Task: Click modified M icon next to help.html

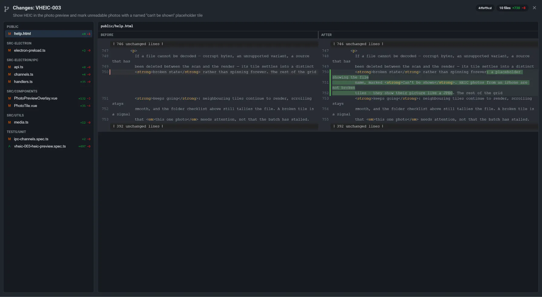Action: (9, 34)
